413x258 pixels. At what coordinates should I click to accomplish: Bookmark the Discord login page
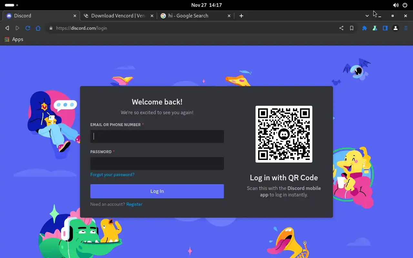coord(352,28)
